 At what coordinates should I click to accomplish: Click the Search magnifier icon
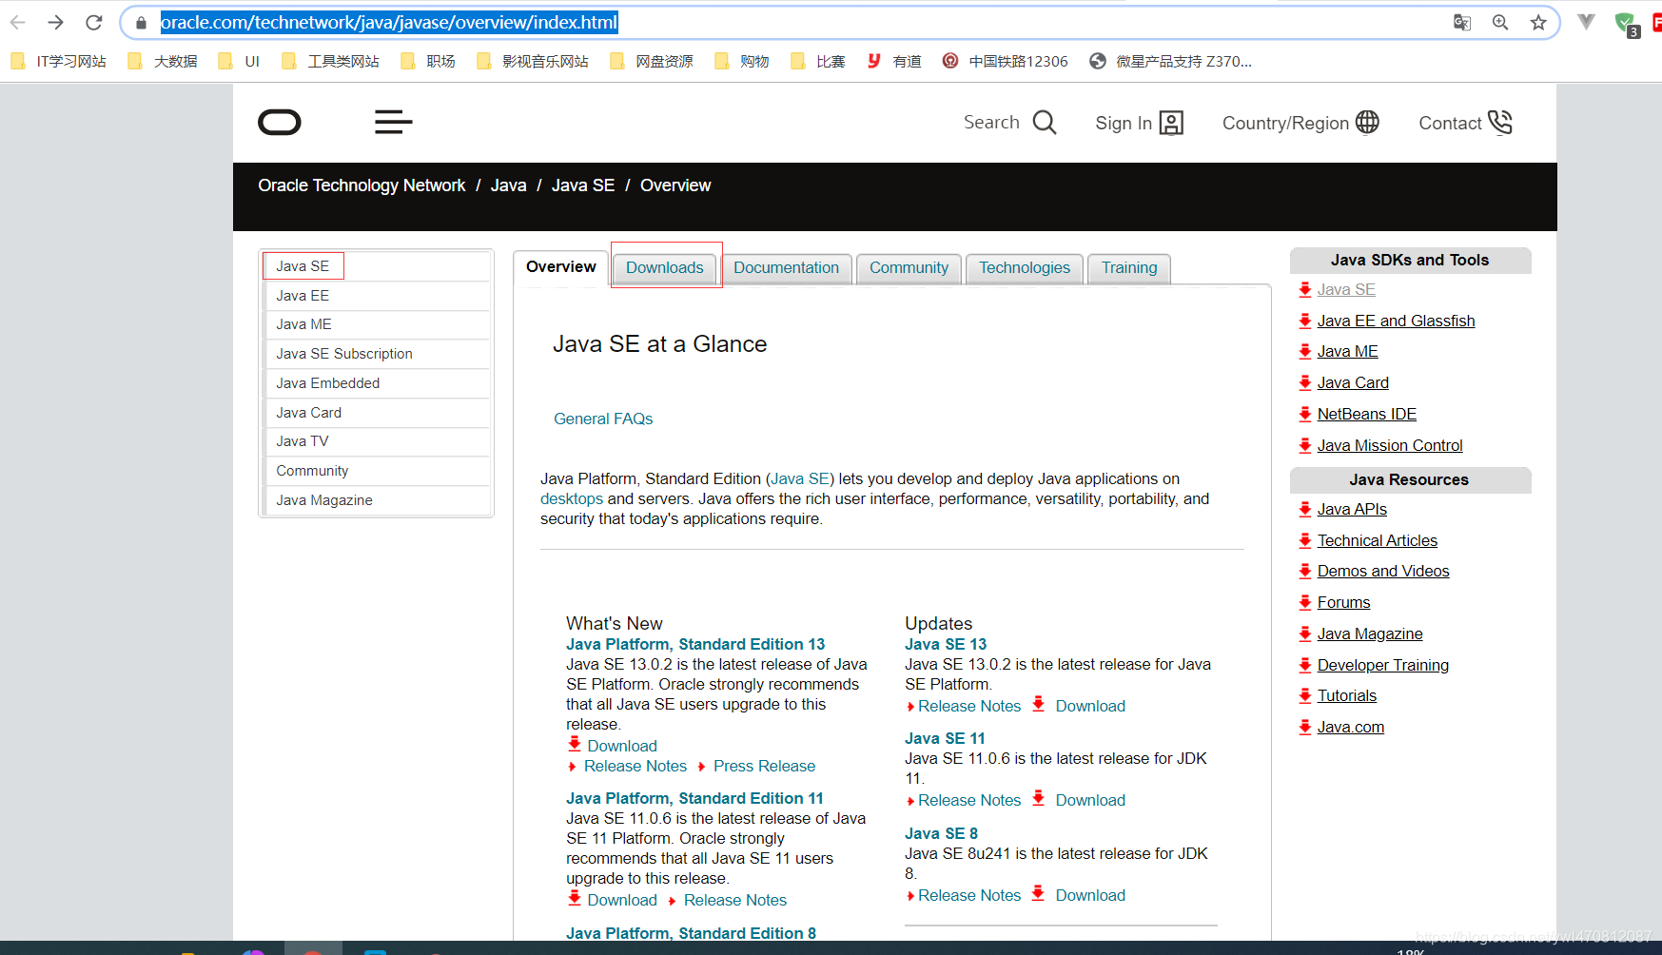(x=1045, y=123)
